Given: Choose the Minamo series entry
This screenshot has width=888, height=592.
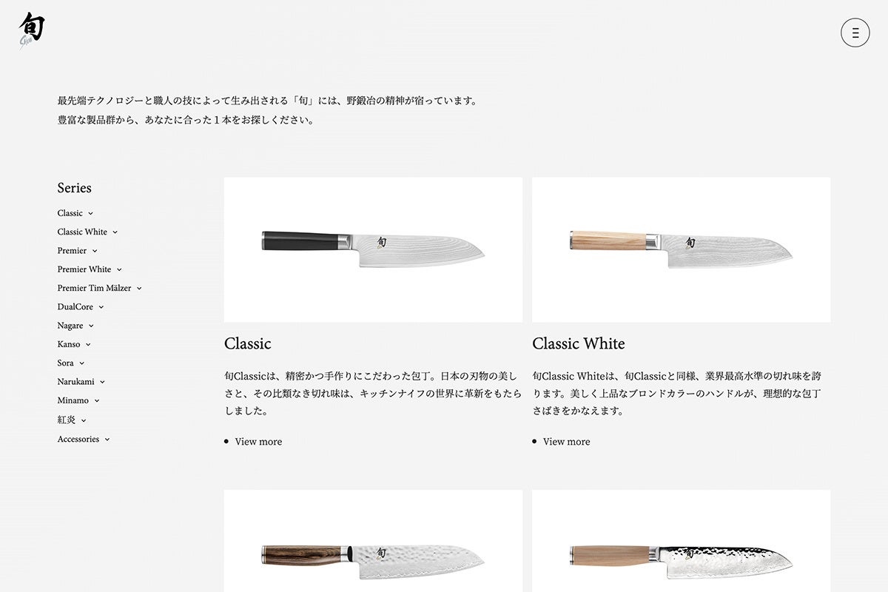Looking at the screenshot, I should (x=78, y=400).
